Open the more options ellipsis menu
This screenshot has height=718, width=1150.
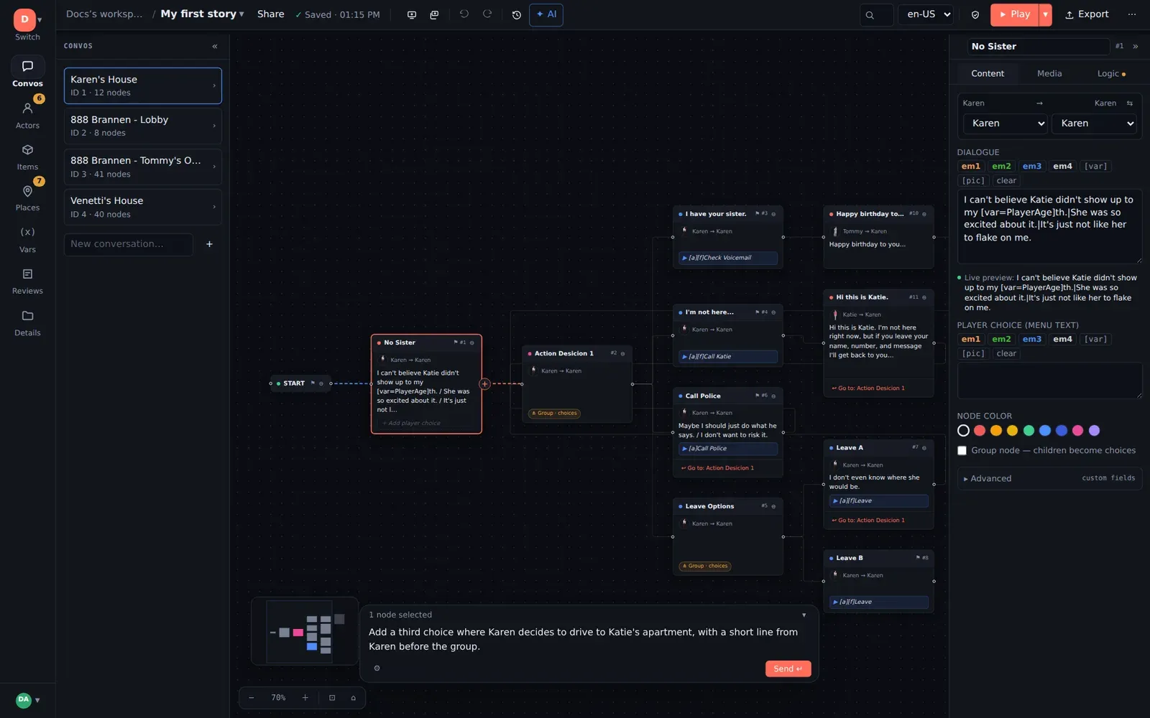coord(1132,14)
